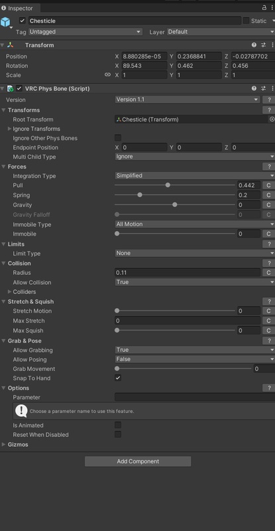Image resolution: width=275 pixels, height=531 pixels.
Task: Click the Pull slider handle
Action: [x=168, y=185]
